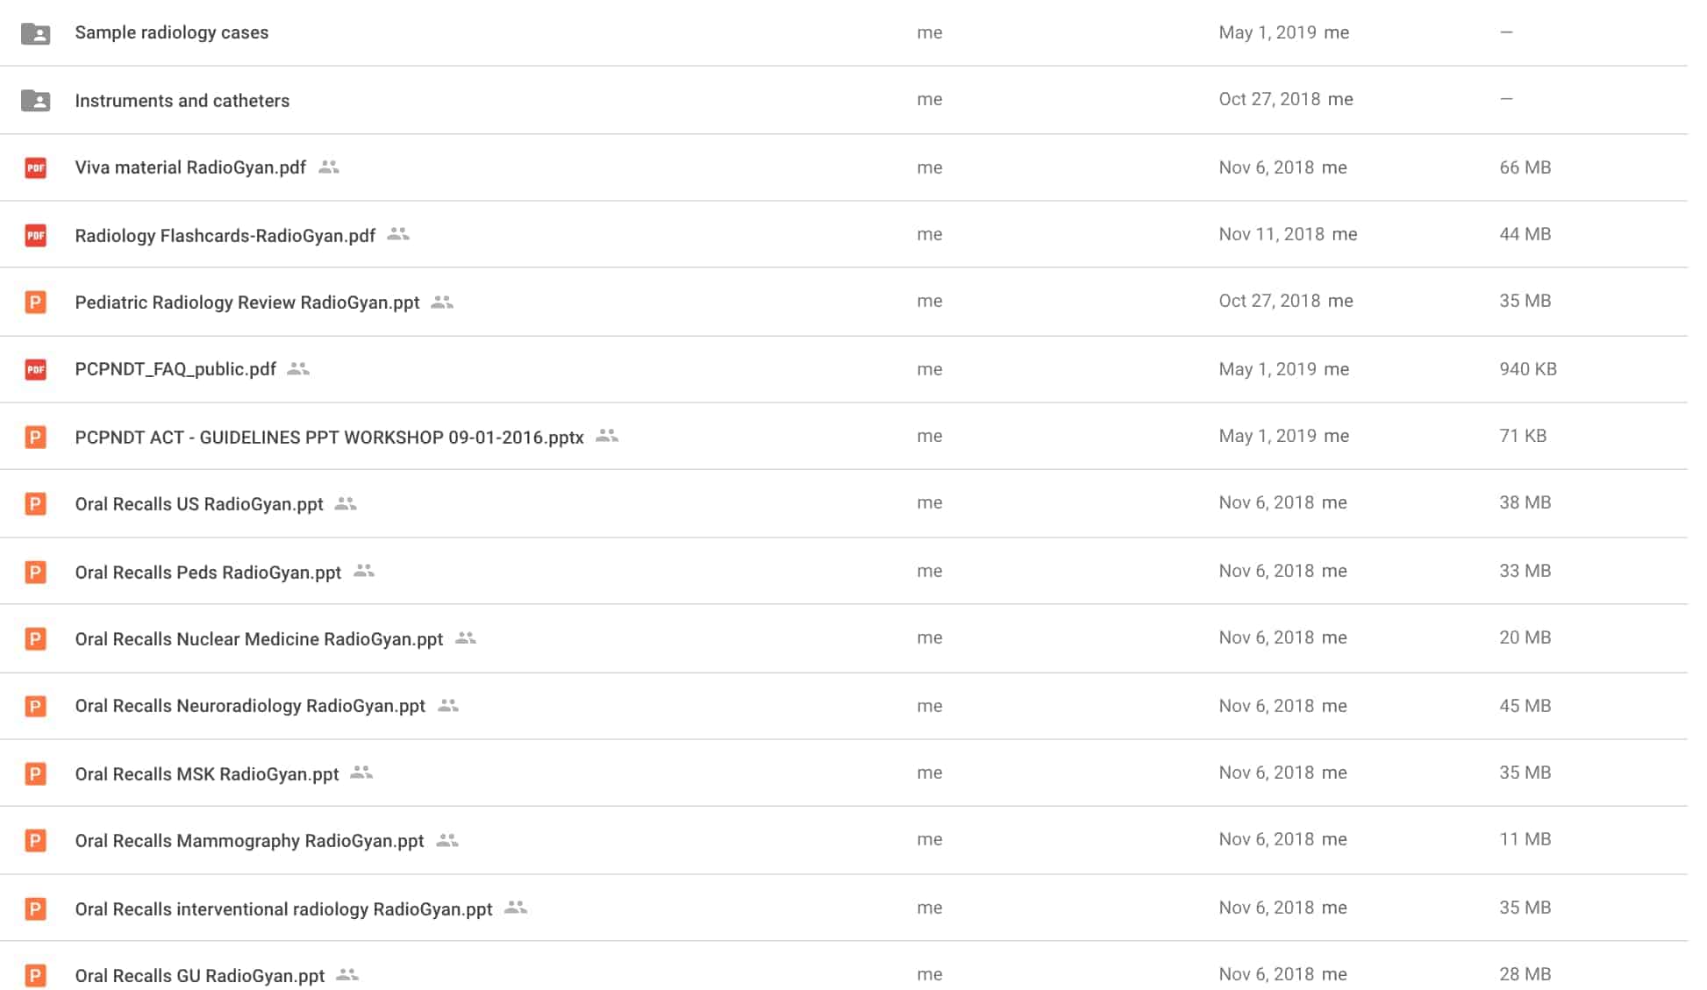
Task: Click the 66 MB size of Viva material
Action: [1525, 167]
